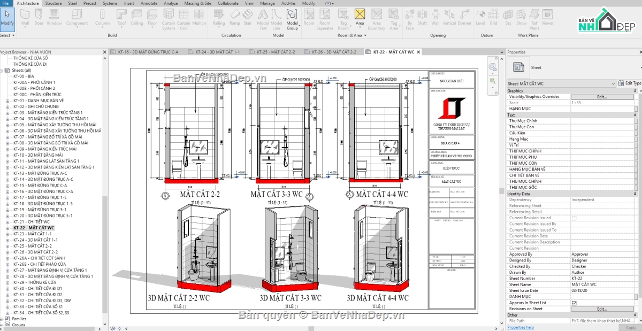Switch to KT-25 - MẶT CẮT 2-2 view tab
Screen dimensions: 642x331
click(x=276, y=52)
